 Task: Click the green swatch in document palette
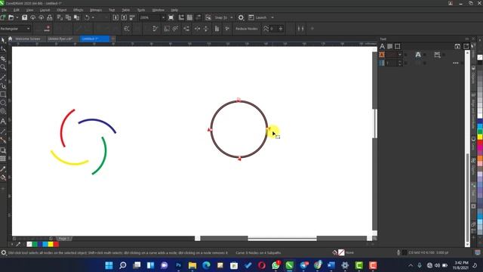click(35, 244)
